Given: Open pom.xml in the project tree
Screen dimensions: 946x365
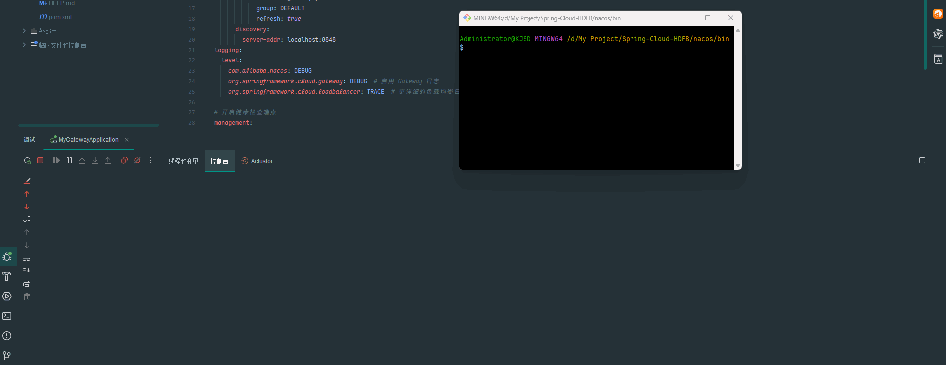Looking at the screenshot, I should coord(60,17).
